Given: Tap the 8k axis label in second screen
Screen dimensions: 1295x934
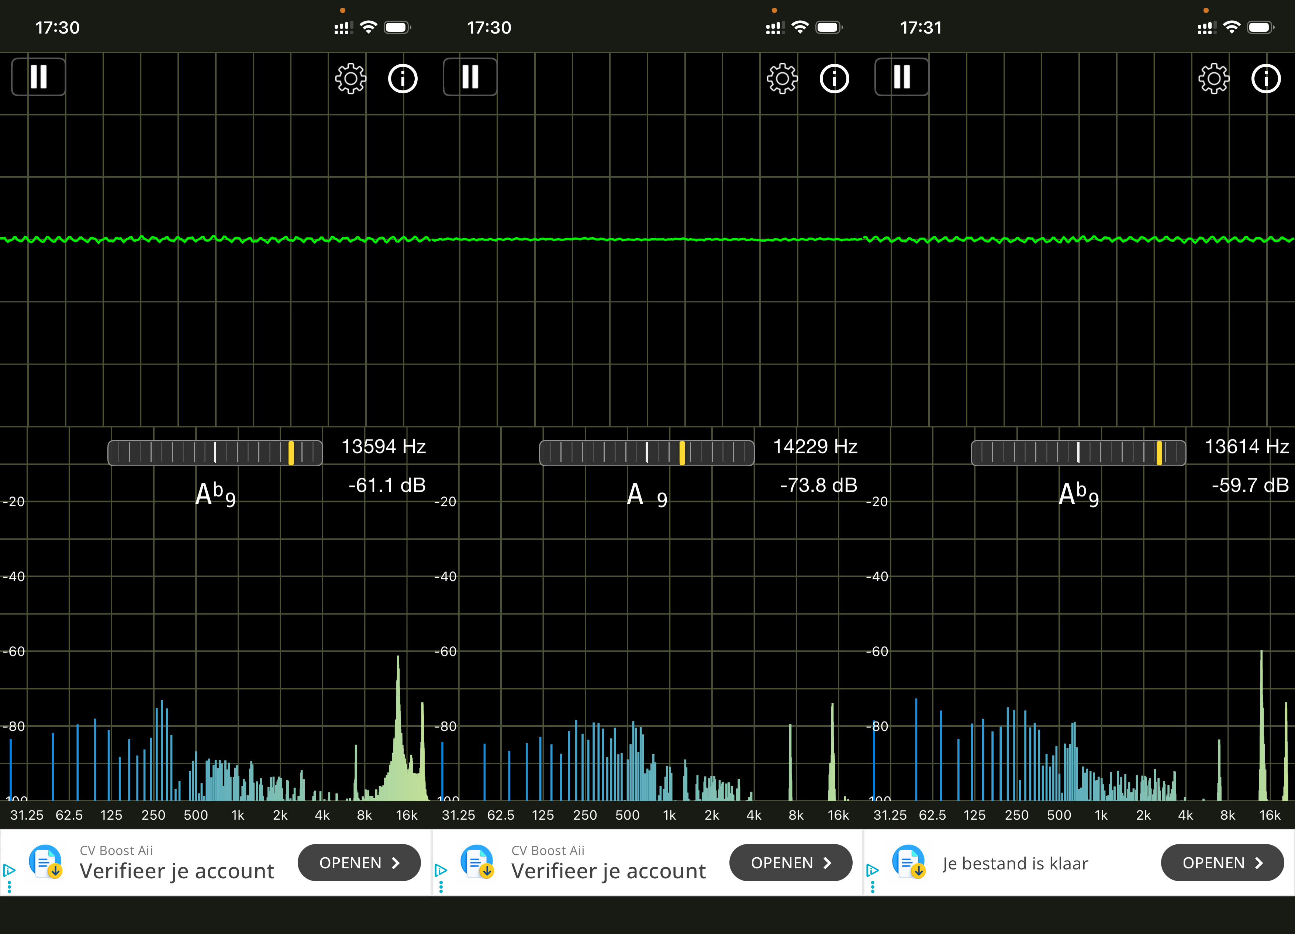Looking at the screenshot, I should [x=797, y=815].
